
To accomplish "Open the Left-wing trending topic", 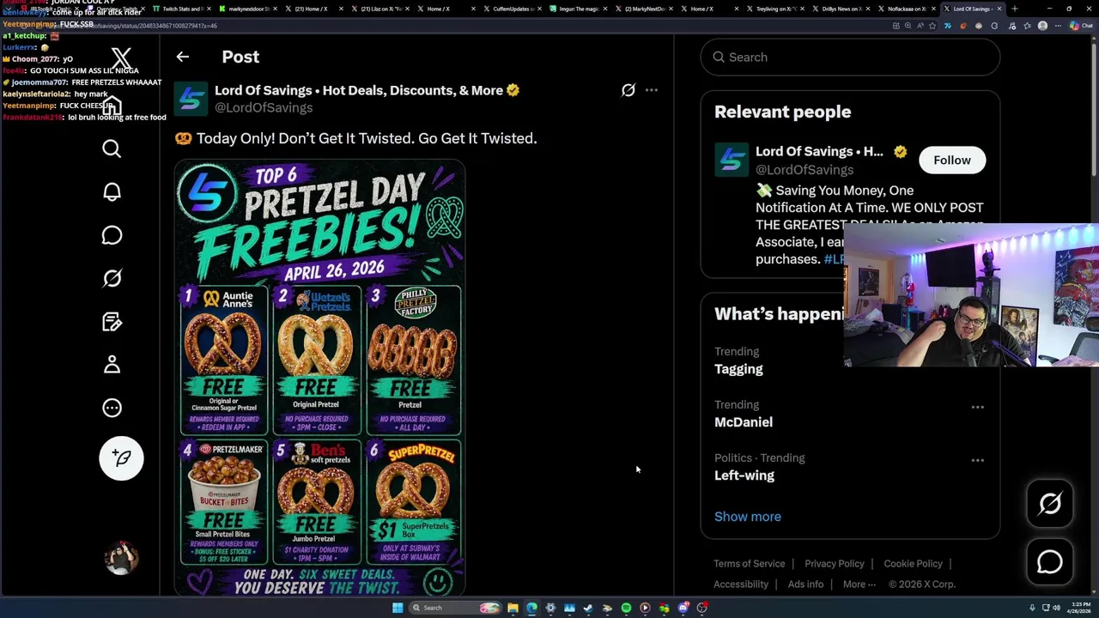I will click(x=744, y=476).
